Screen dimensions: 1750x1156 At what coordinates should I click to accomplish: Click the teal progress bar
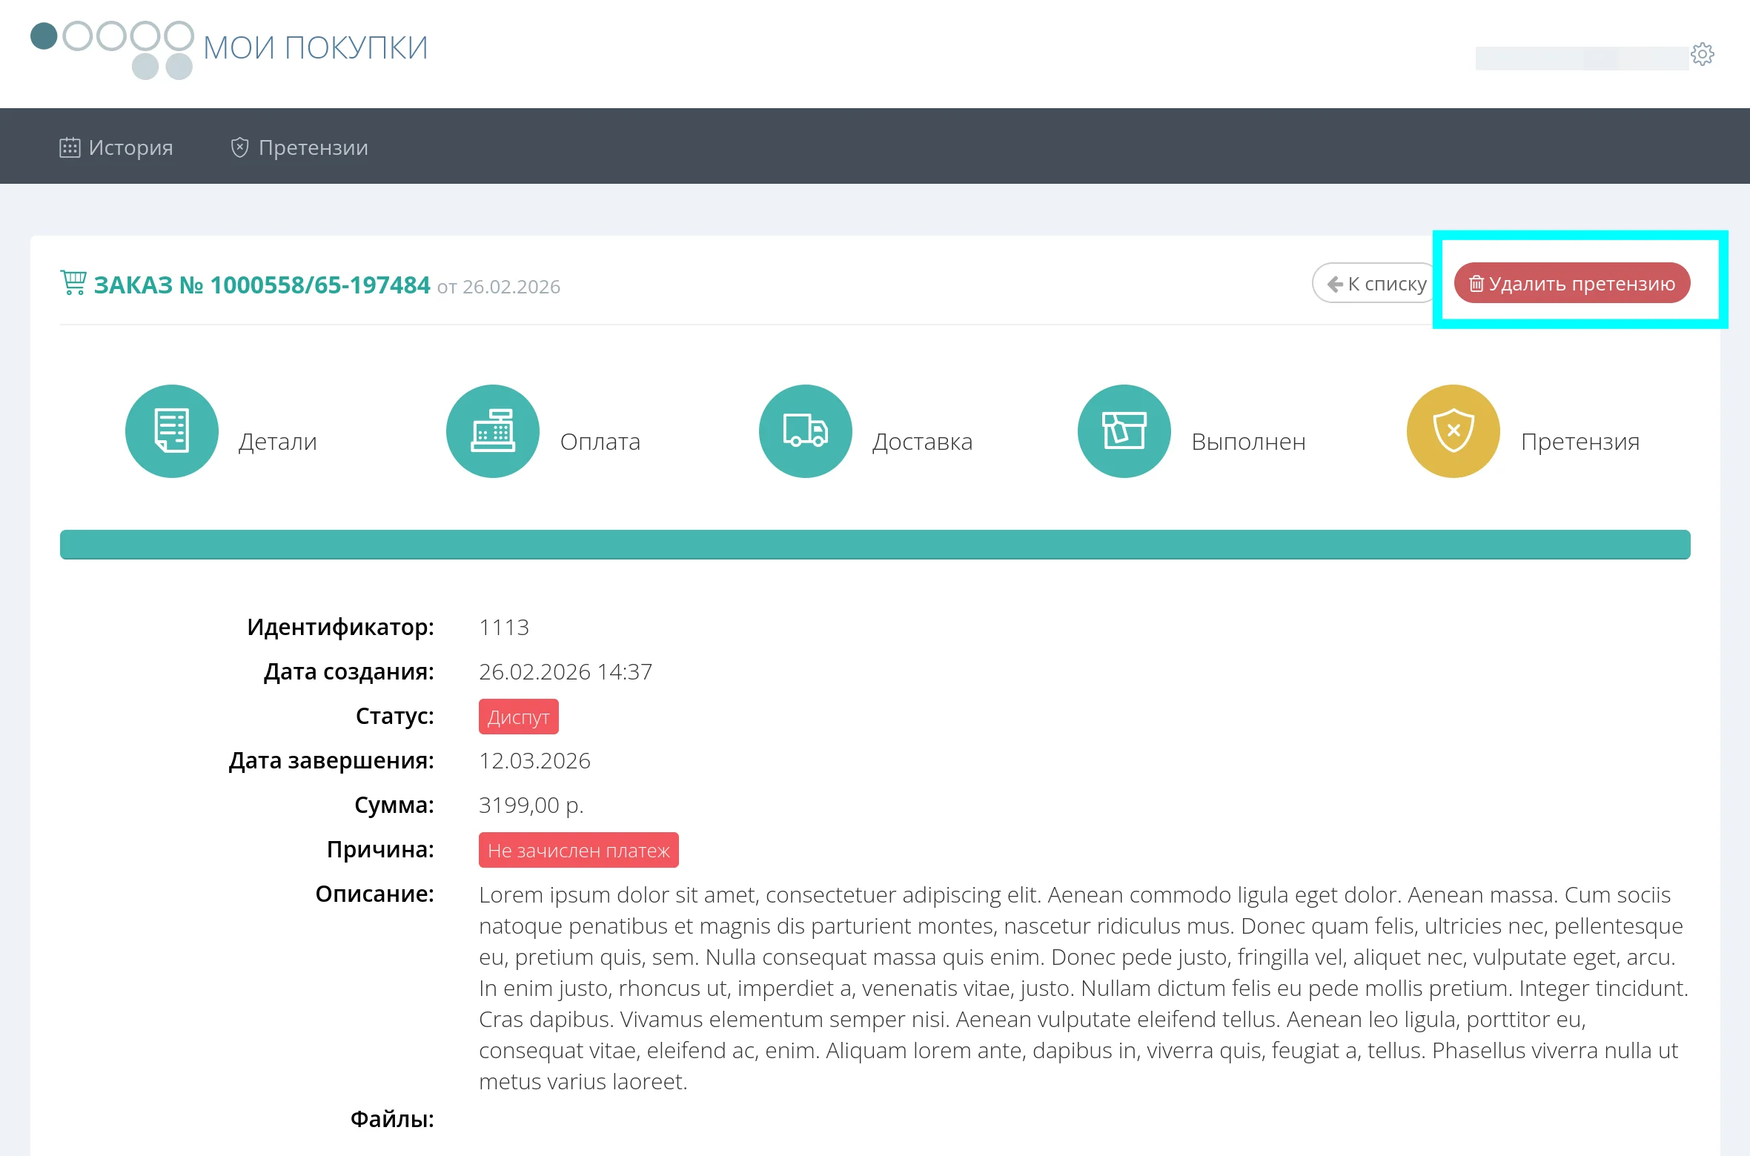pyautogui.click(x=875, y=545)
